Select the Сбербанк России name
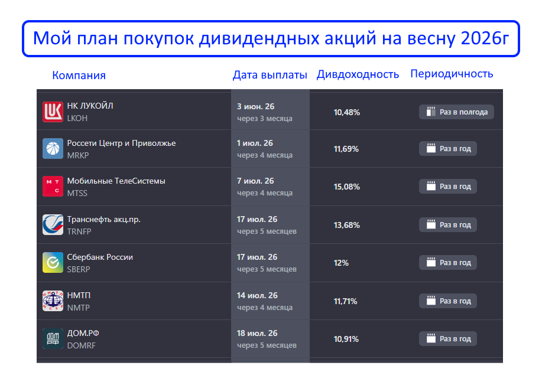Viewport: 542px width, 385px height. (100, 257)
